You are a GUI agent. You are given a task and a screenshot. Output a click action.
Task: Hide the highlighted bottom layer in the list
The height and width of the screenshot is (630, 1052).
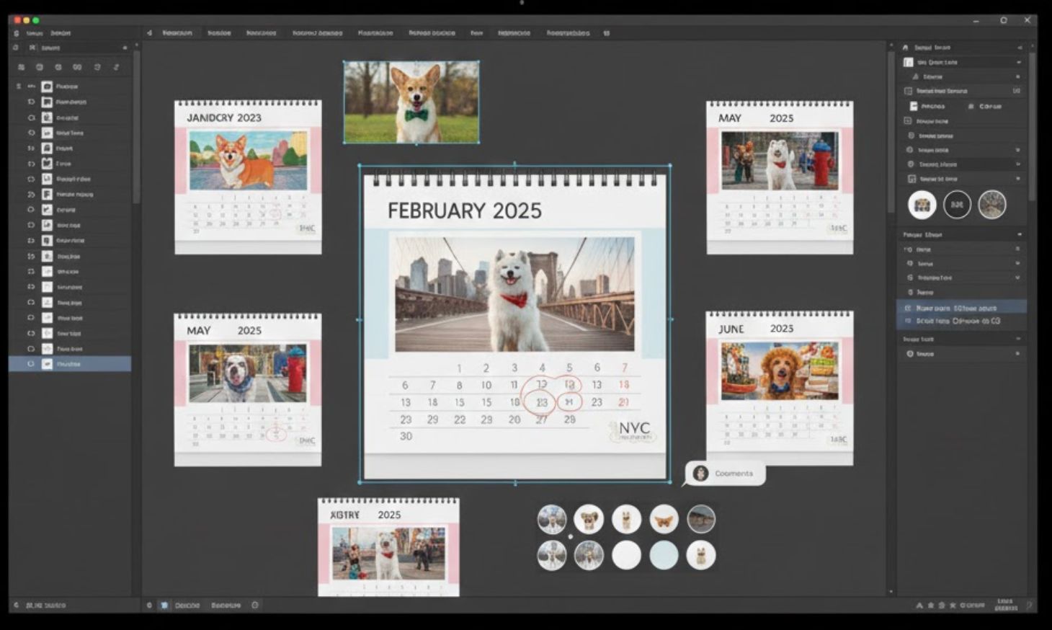point(30,364)
